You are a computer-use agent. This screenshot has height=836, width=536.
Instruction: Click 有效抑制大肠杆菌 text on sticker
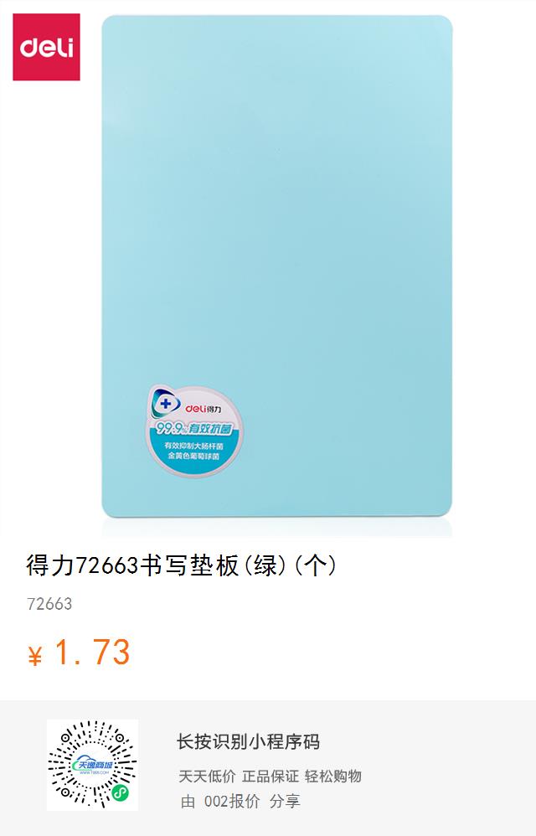pos(193,446)
